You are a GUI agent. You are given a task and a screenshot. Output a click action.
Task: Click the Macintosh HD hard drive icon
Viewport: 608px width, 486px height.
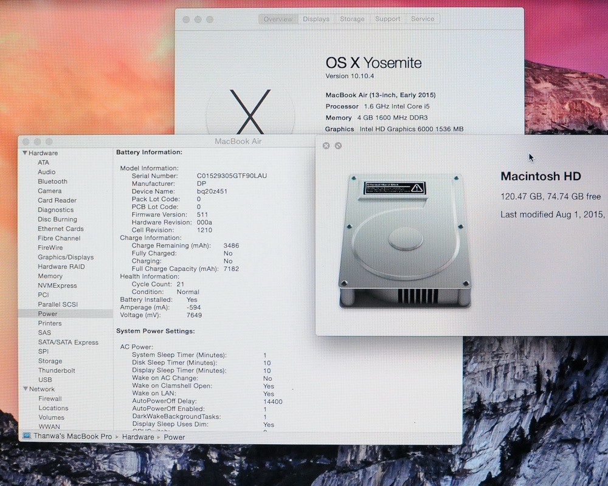pos(405,241)
